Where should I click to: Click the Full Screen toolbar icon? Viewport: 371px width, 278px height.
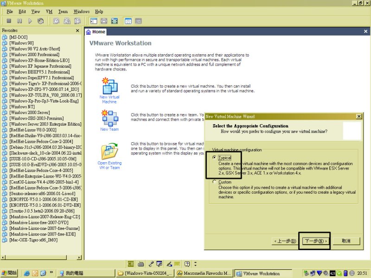[x=115, y=21]
